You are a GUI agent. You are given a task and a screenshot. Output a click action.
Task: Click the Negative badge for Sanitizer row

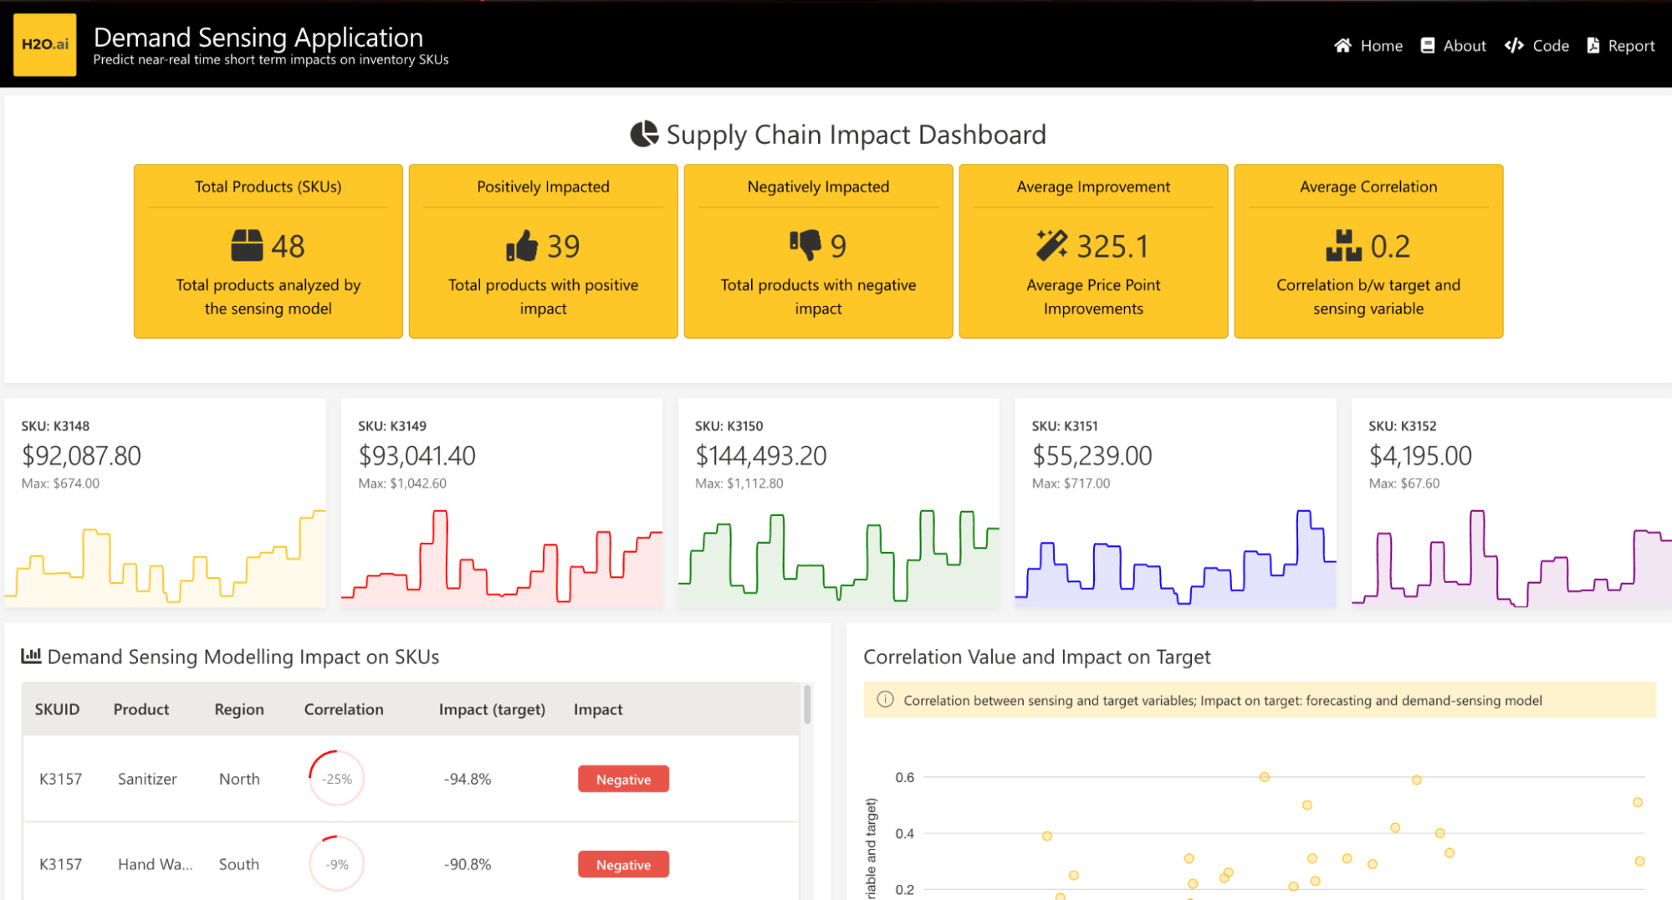pyautogui.click(x=623, y=779)
